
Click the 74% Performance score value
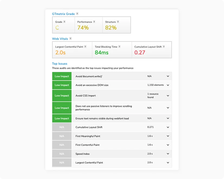point(83,27)
